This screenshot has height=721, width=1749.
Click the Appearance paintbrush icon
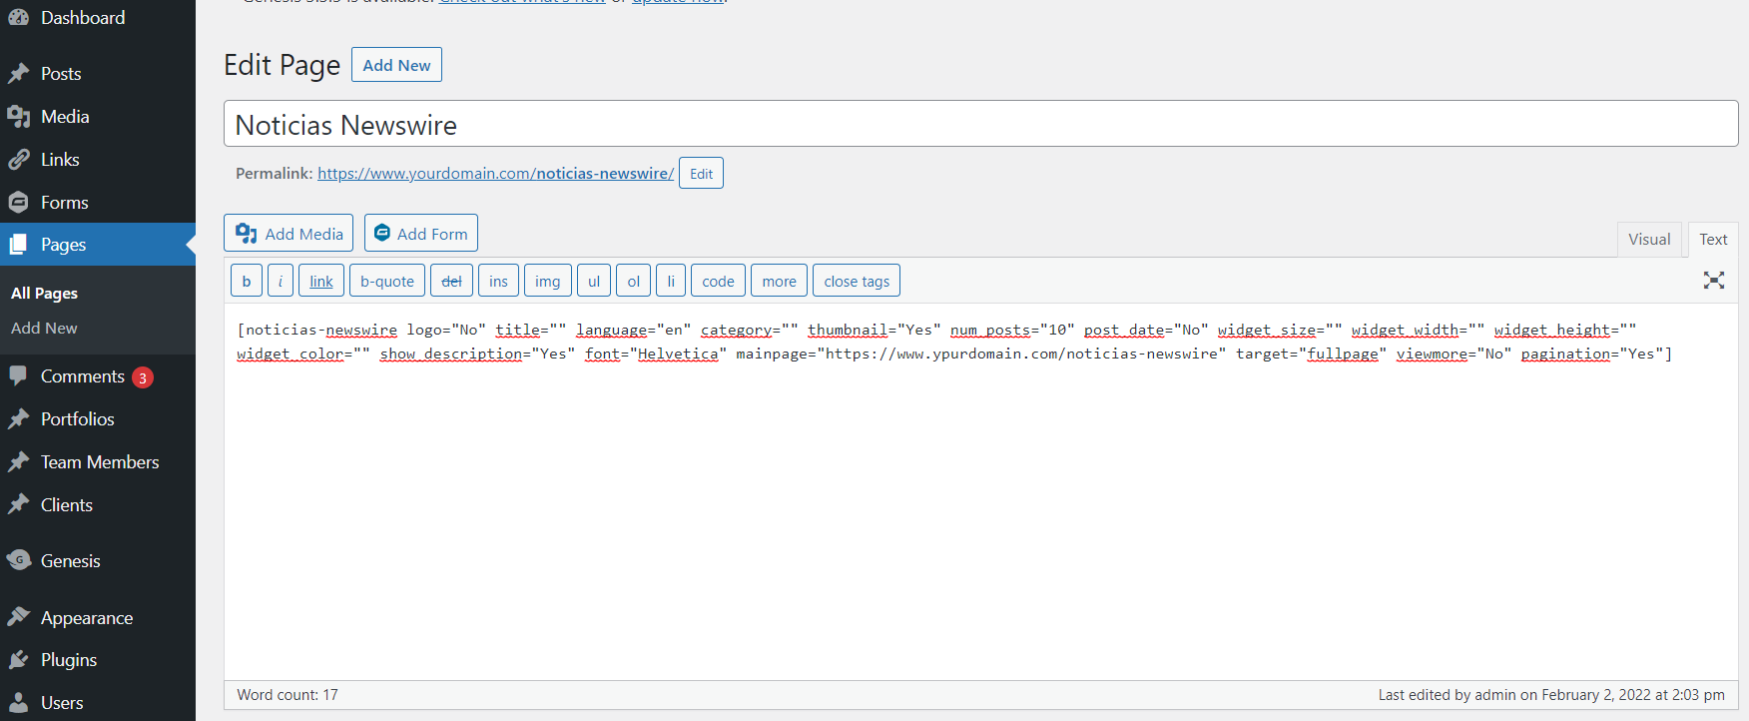pos(18,618)
